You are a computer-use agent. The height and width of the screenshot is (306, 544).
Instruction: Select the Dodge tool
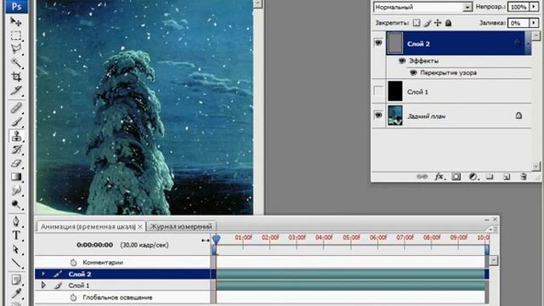16,204
